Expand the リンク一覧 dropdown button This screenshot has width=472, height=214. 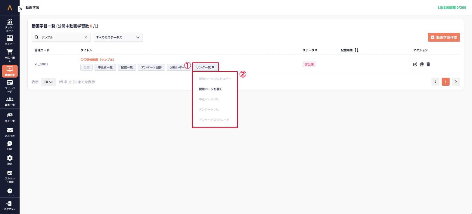[205, 67]
